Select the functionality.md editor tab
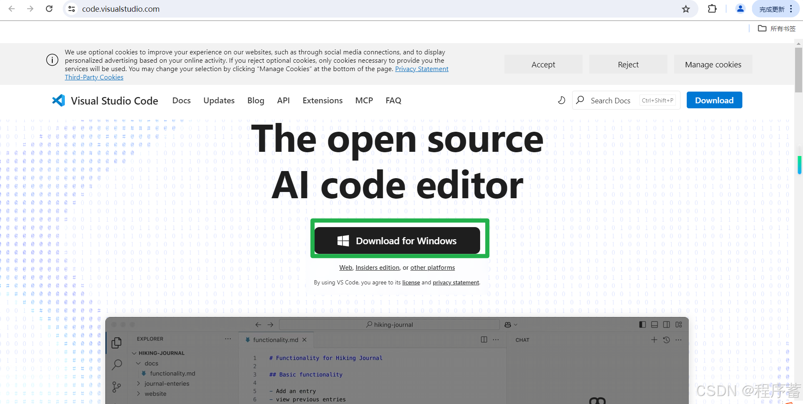This screenshot has height=404, width=803. pyautogui.click(x=276, y=340)
